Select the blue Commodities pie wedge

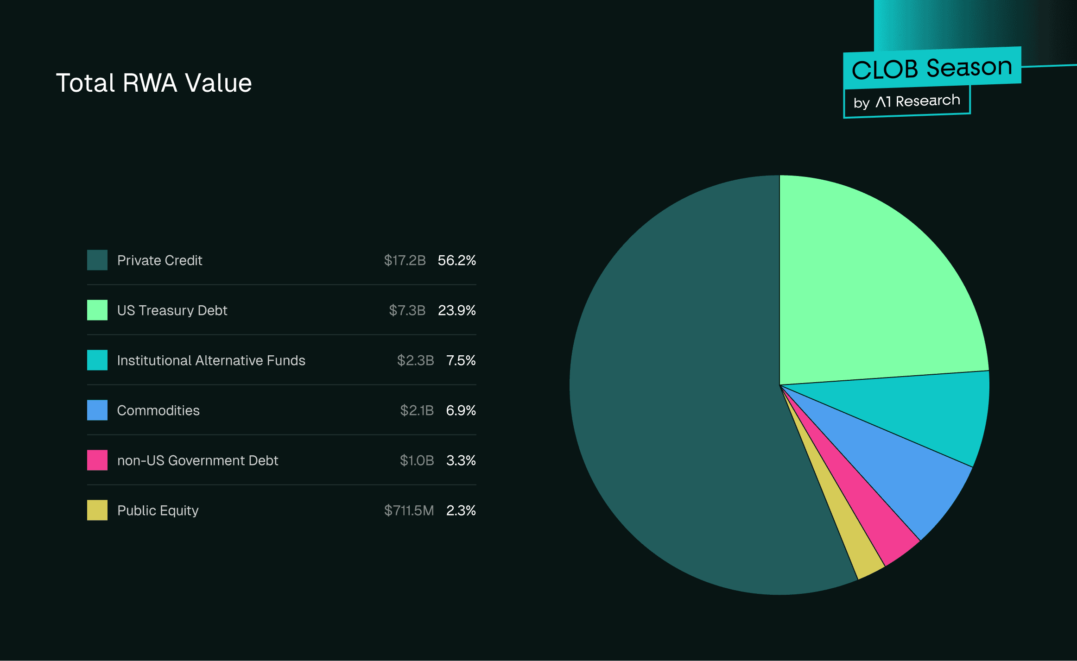(904, 472)
